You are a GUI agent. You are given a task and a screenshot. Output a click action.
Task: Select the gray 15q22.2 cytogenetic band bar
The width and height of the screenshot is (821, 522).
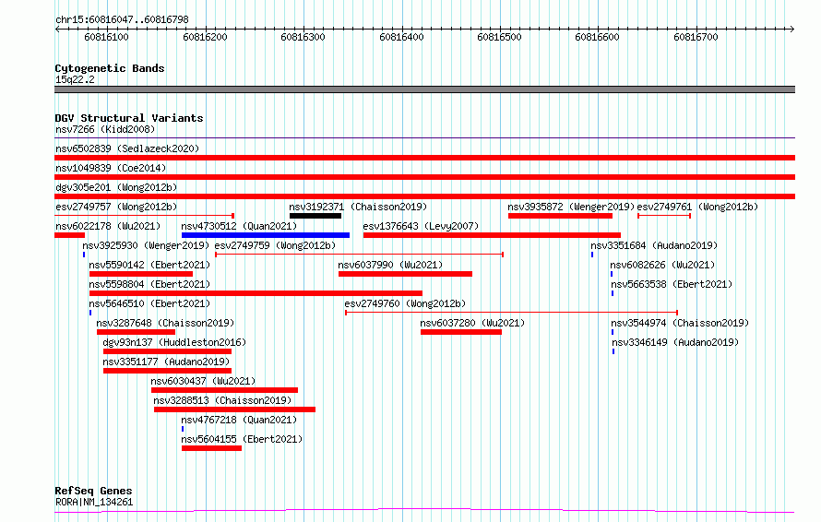coord(424,89)
